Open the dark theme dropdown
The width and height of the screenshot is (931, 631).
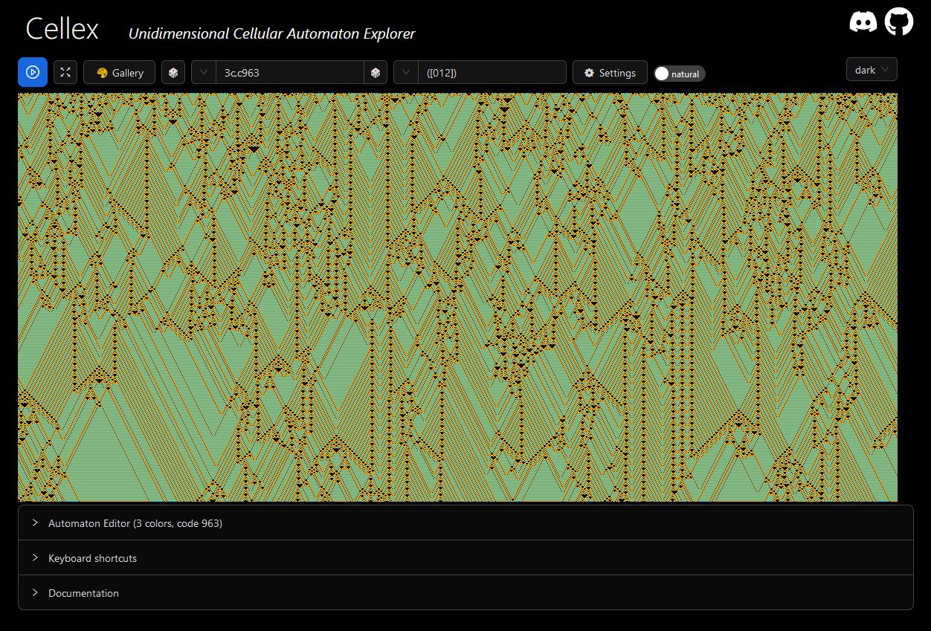(872, 70)
